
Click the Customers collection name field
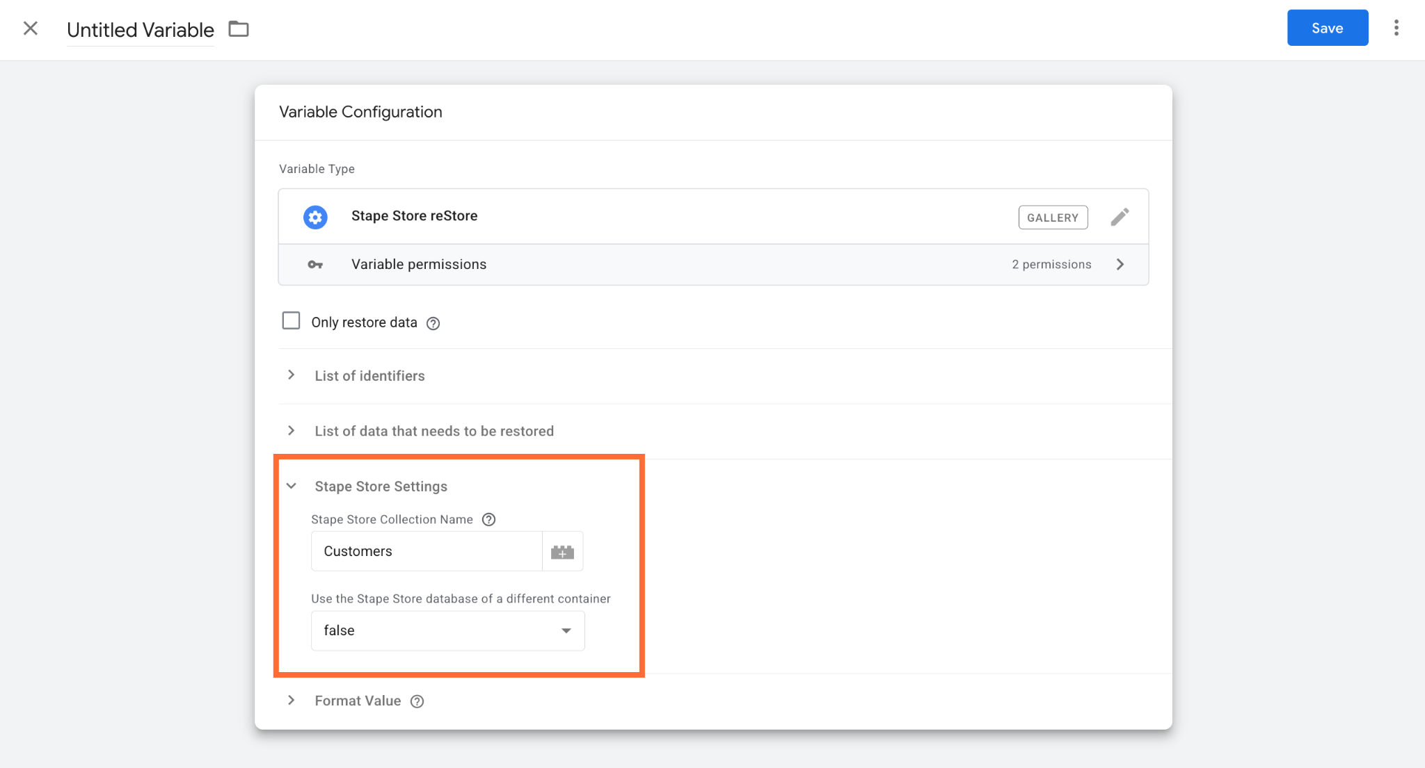click(x=427, y=552)
